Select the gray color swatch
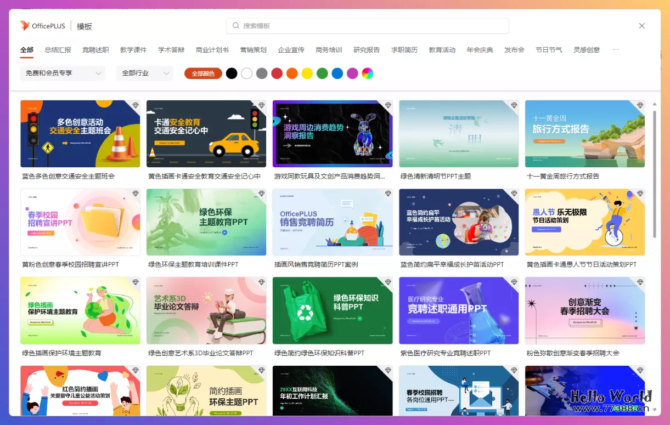Screen dimensions: 670x425 pos(262,73)
